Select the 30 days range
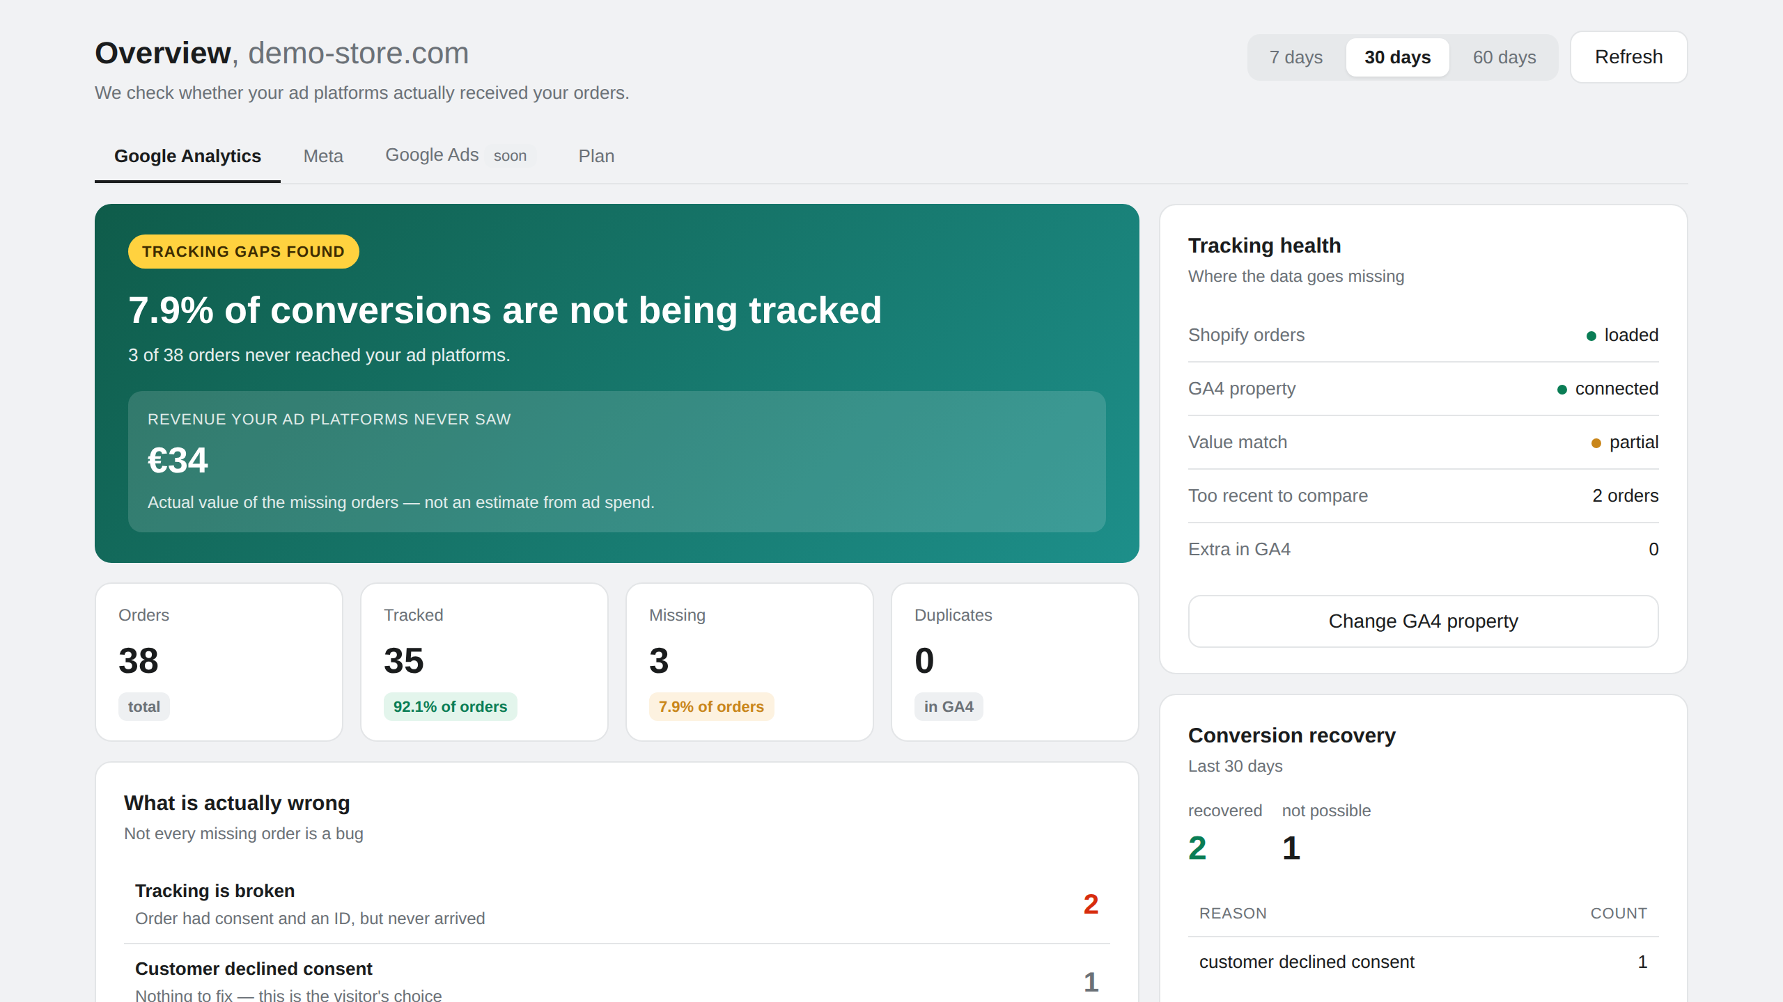 coord(1397,57)
